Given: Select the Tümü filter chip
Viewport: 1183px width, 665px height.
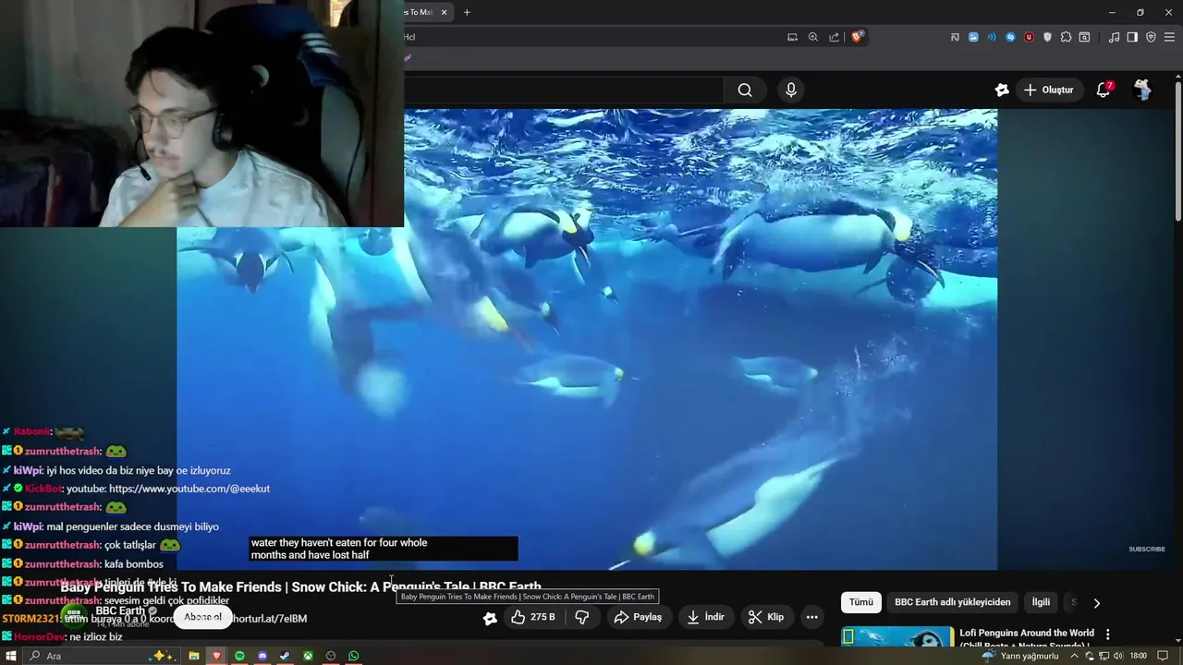Looking at the screenshot, I should point(861,602).
